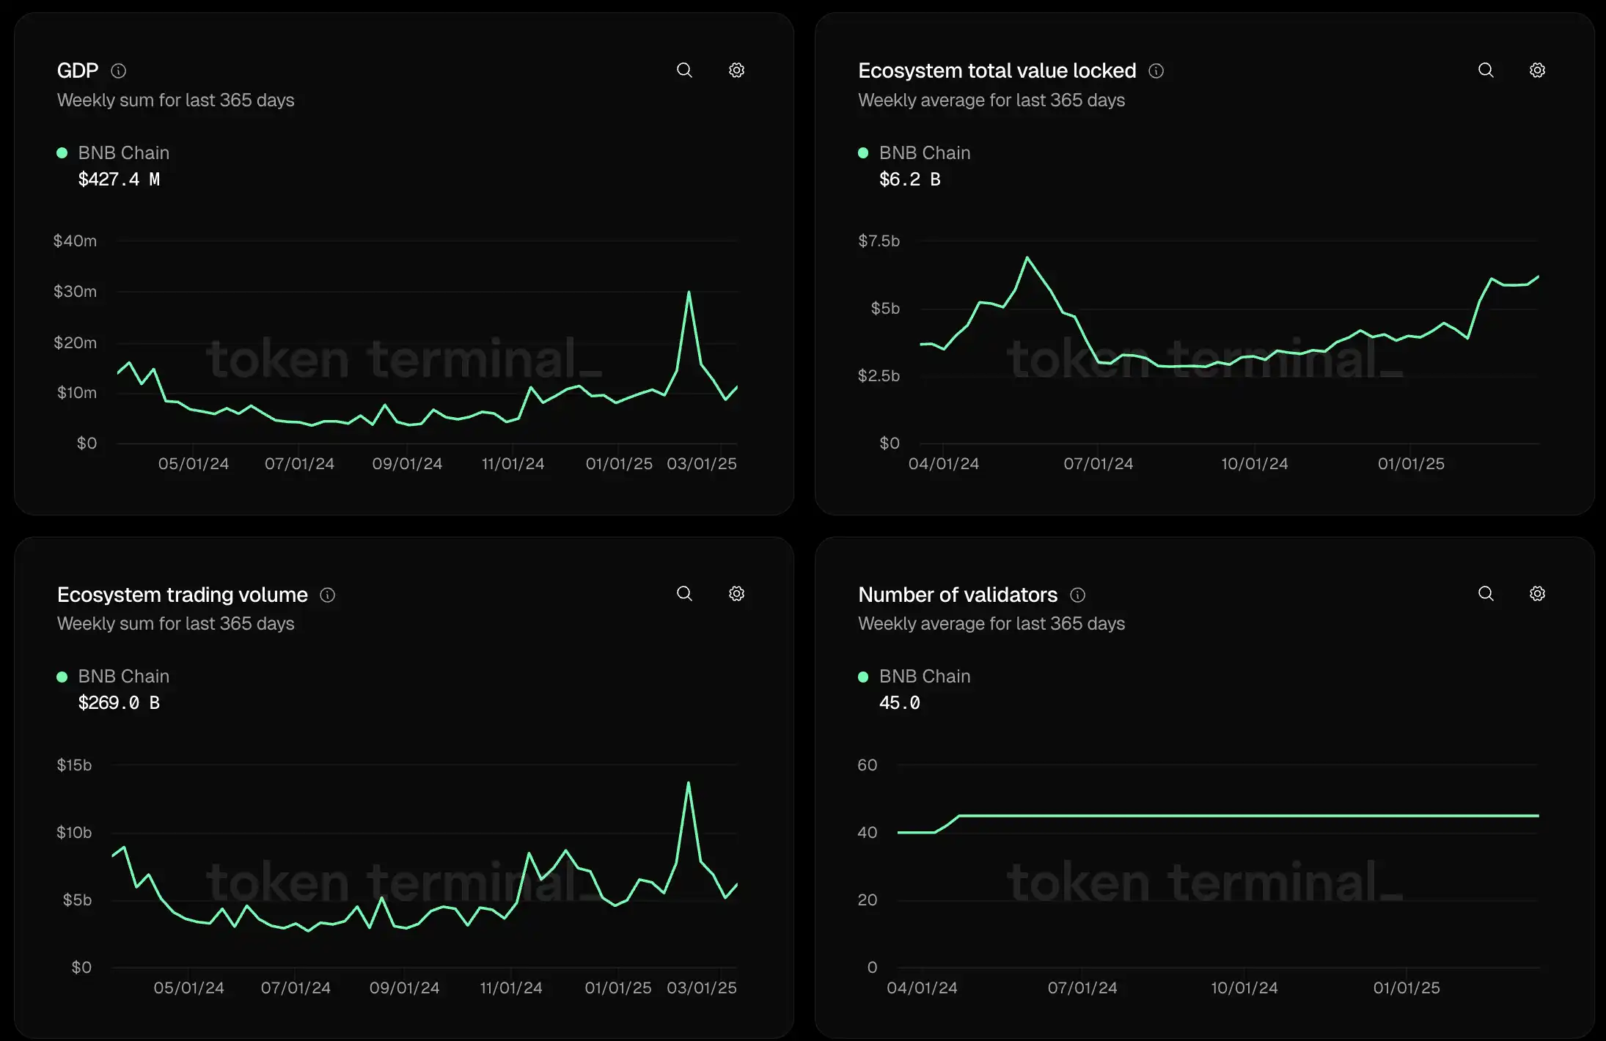Click the Ecosystem trading volume title

[x=182, y=595]
